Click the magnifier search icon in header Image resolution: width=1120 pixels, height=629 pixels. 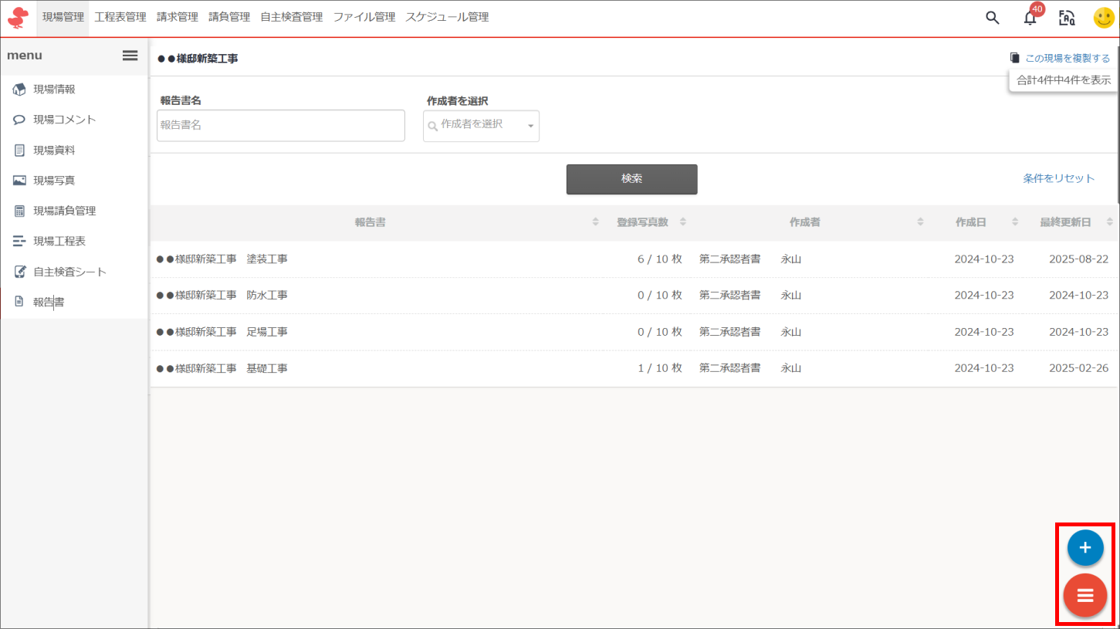[x=993, y=18]
